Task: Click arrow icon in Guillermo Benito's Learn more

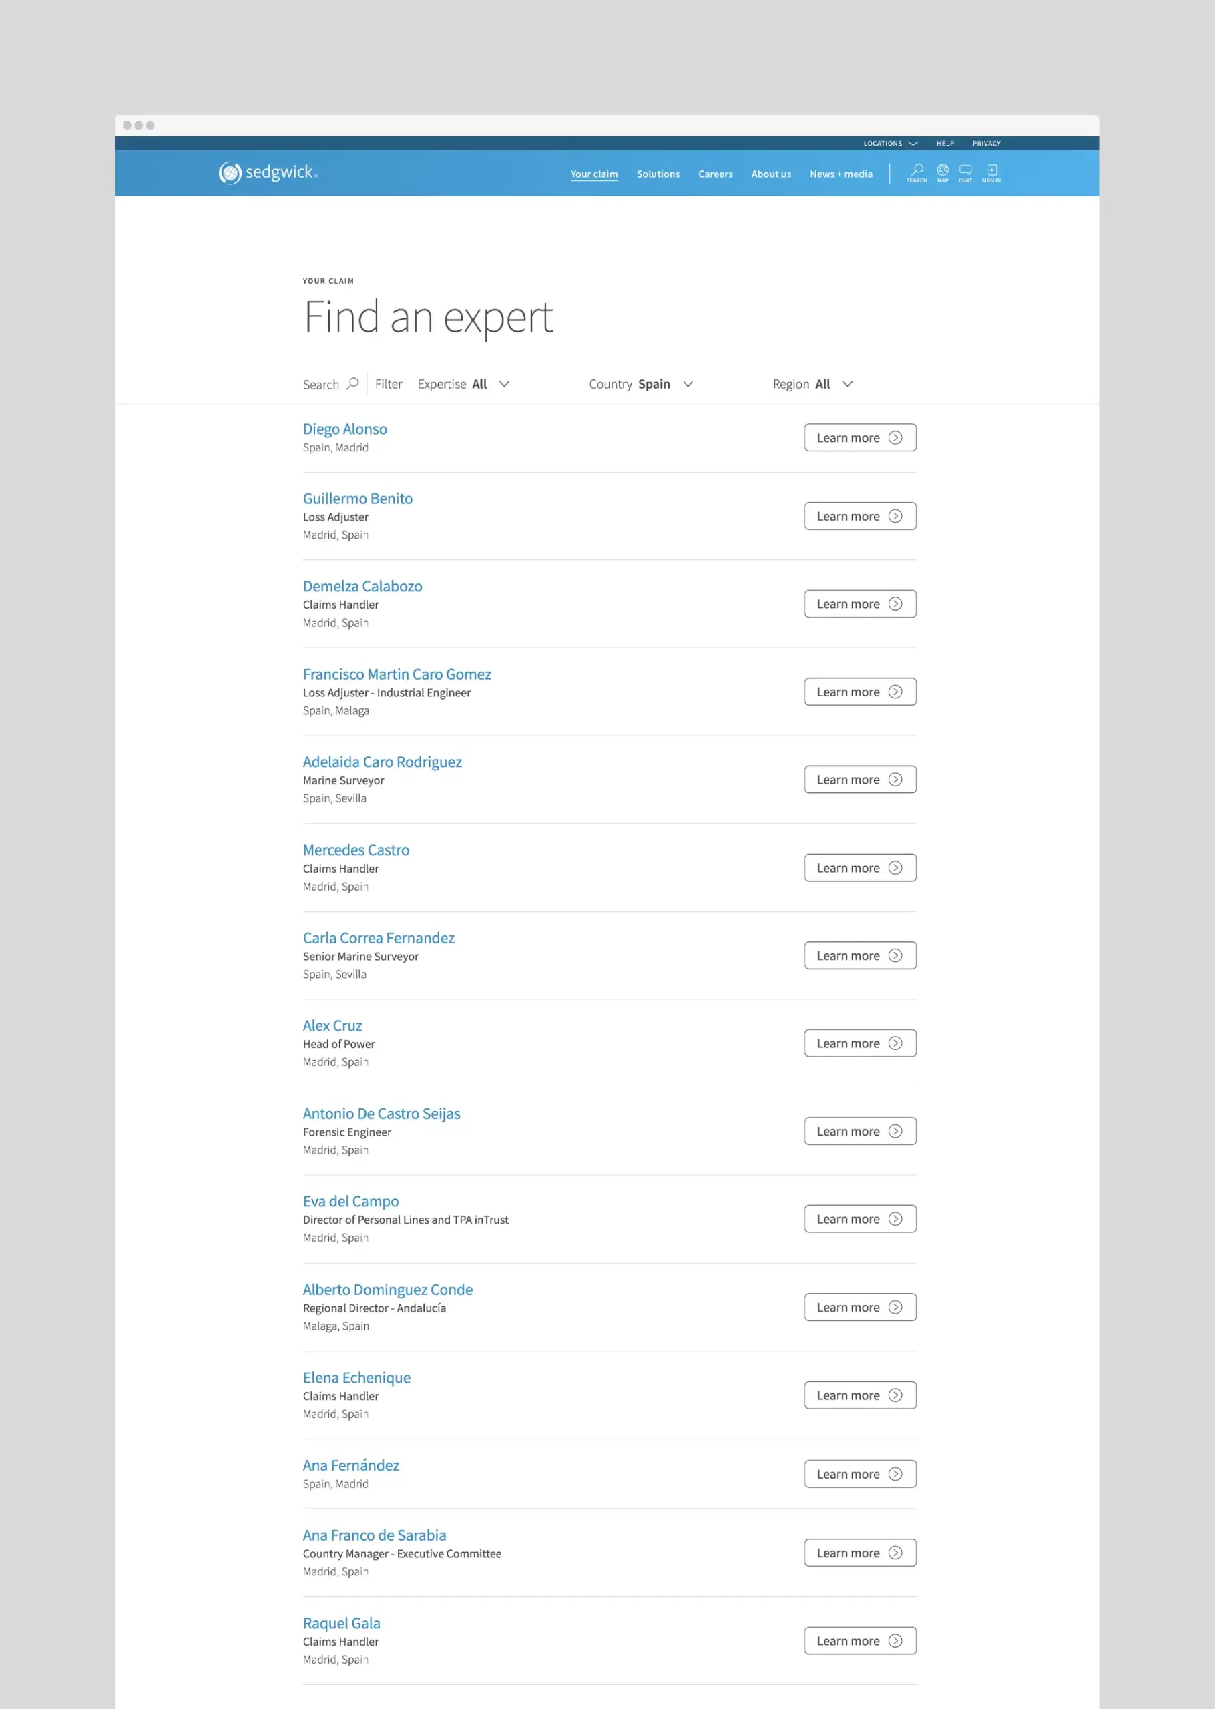Action: coord(895,516)
